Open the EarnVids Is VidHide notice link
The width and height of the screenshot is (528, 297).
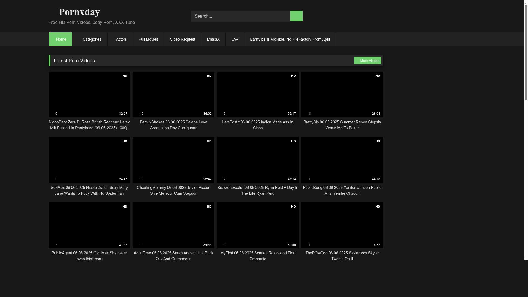tap(290, 39)
